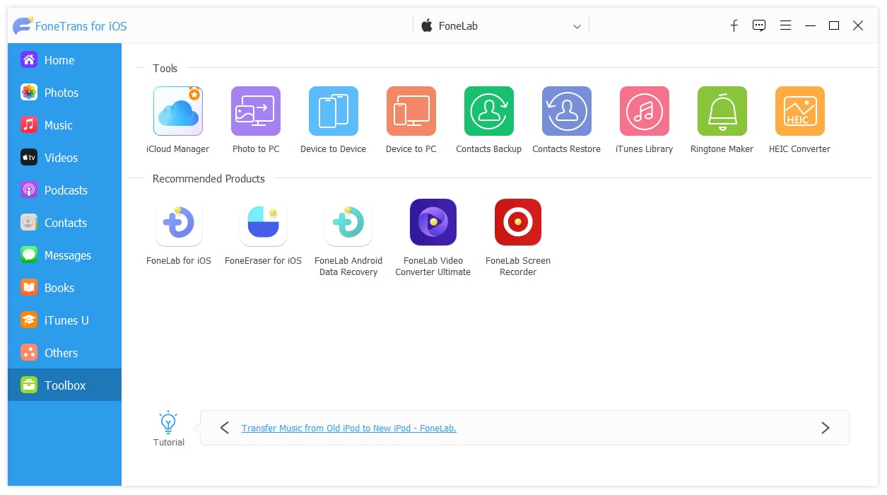
Task: Open the iCloud Manager tool
Action: (x=178, y=111)
